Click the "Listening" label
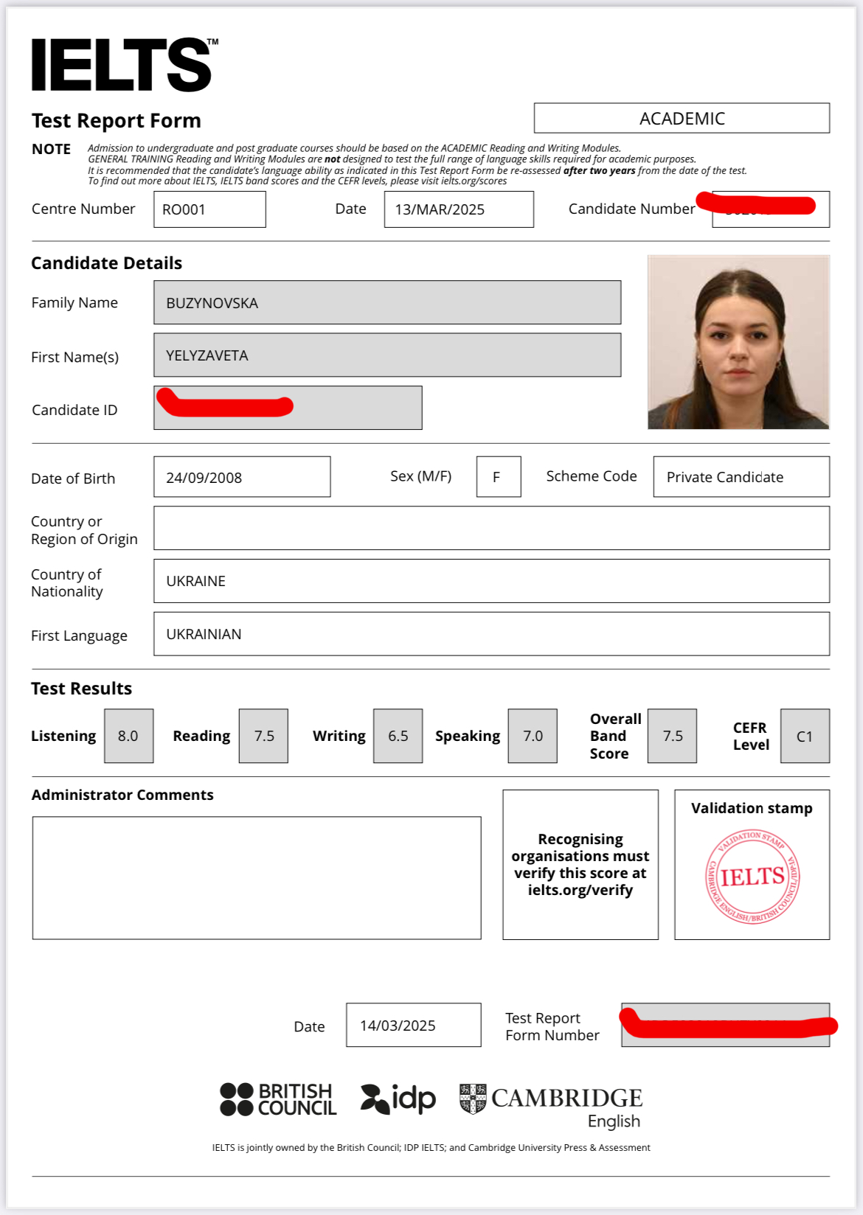Viewport: 863px width, 1215px height. 63,736
